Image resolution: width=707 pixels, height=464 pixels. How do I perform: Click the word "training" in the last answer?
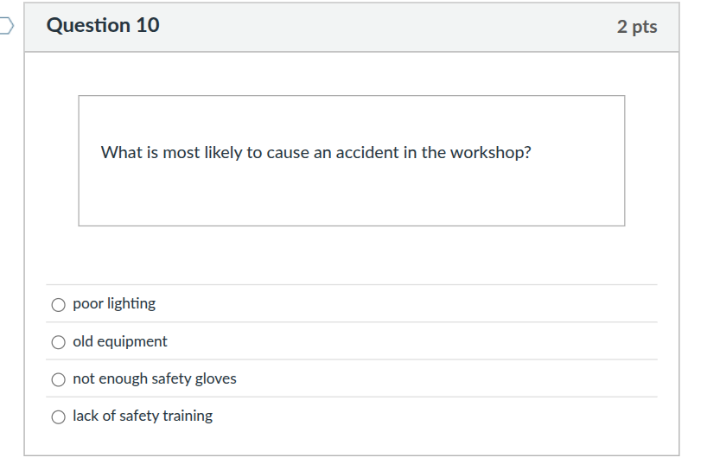tap(188, 416)
